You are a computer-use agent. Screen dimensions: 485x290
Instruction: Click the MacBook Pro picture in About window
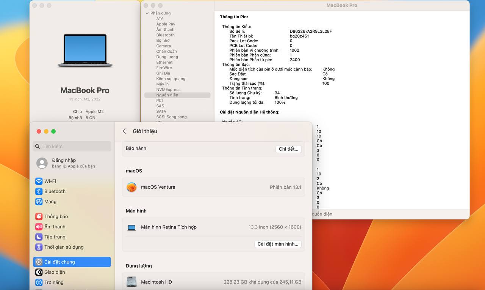tap(85, 51)
